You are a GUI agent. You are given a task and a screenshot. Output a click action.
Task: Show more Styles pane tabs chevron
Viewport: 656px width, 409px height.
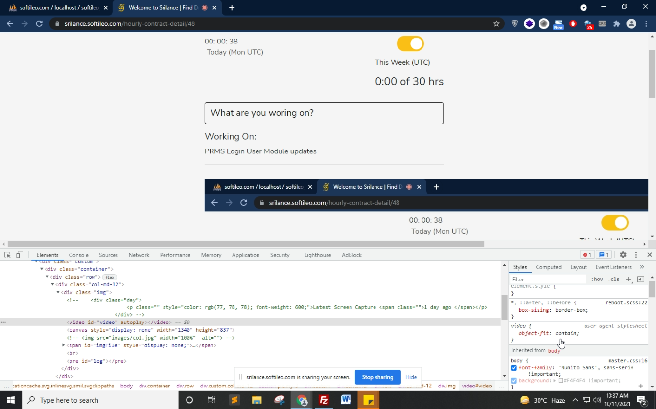[642, 267]
